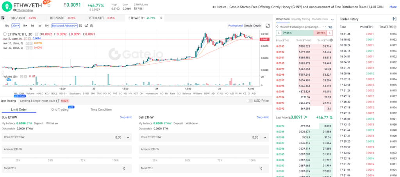Click the Stop-limit link under Sell ETHW
The height and width of the screenshot is (177, 400).
[x=262, y=117]
